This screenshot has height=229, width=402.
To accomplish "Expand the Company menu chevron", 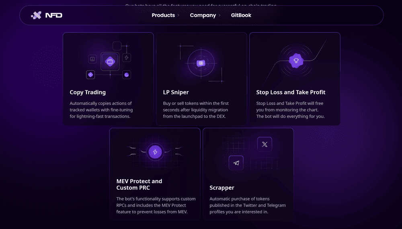I will tap(219, 15).
